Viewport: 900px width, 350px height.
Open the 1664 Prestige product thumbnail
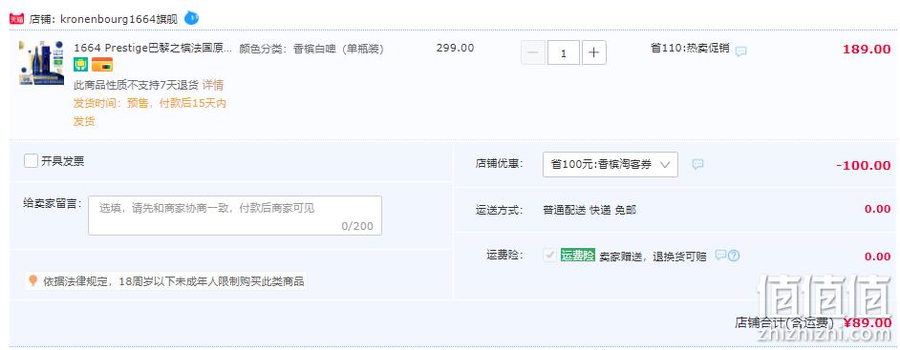41,62
